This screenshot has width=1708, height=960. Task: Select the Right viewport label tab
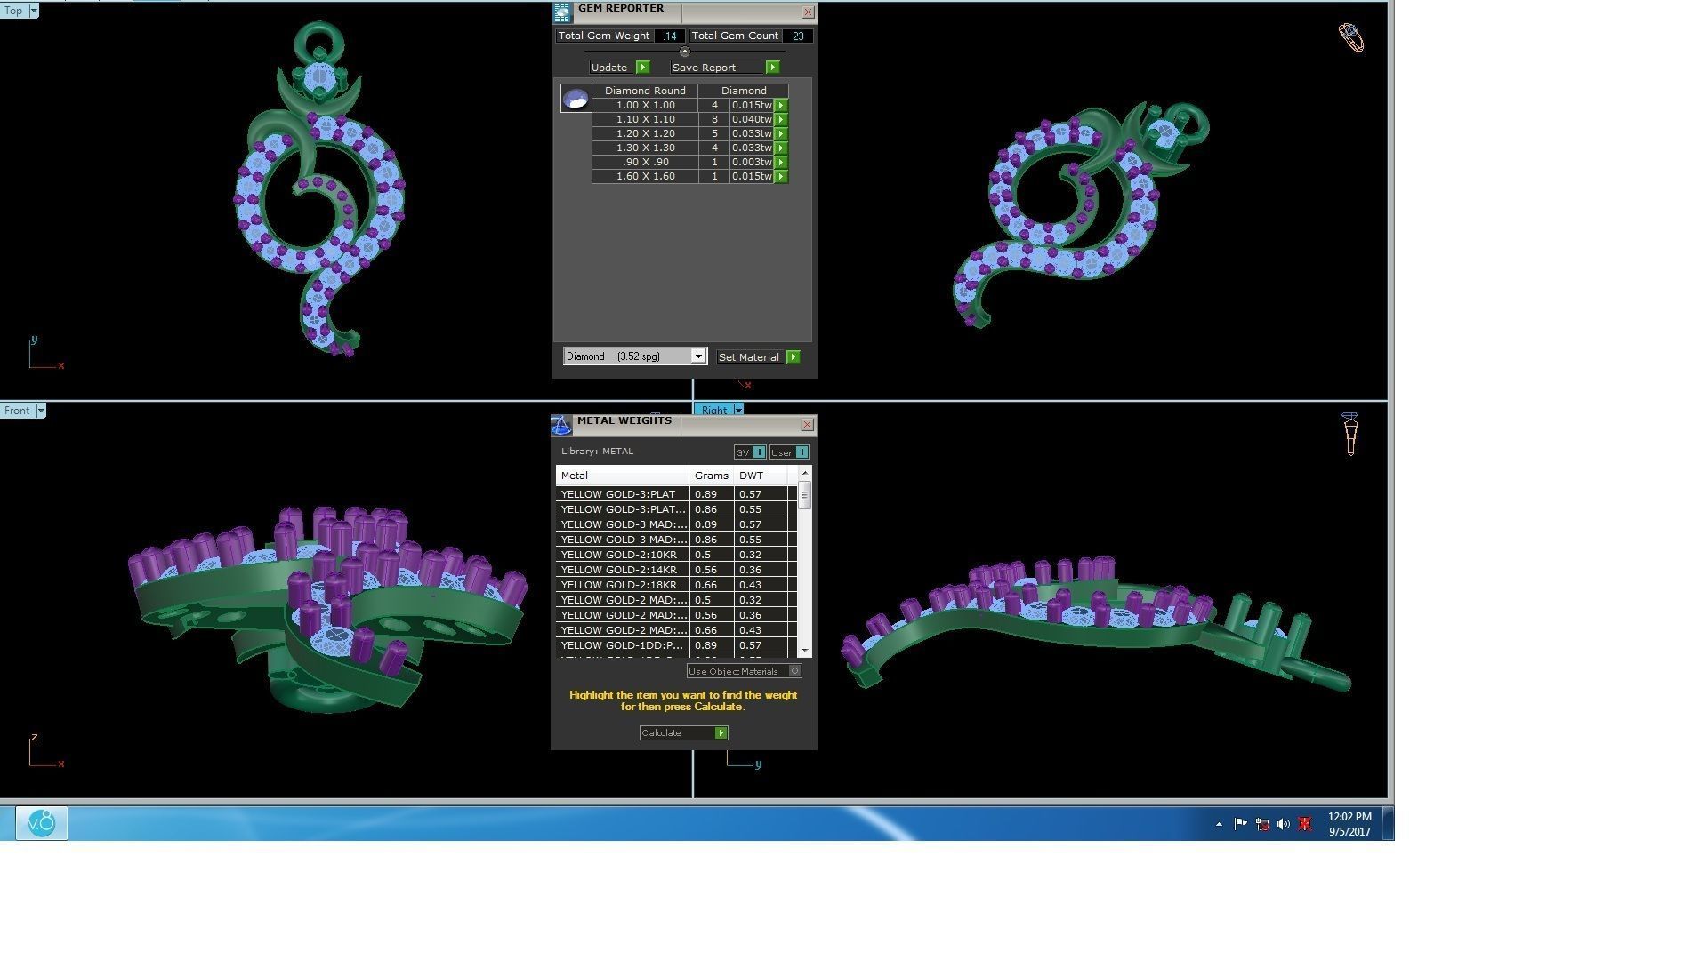pos(713,411)
